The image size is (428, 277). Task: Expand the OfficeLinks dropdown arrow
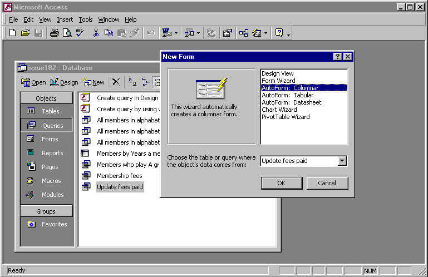[176, 33]
